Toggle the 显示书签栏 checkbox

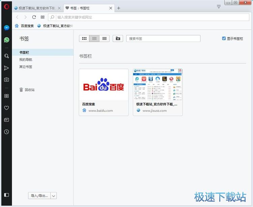tap(224, 38)
